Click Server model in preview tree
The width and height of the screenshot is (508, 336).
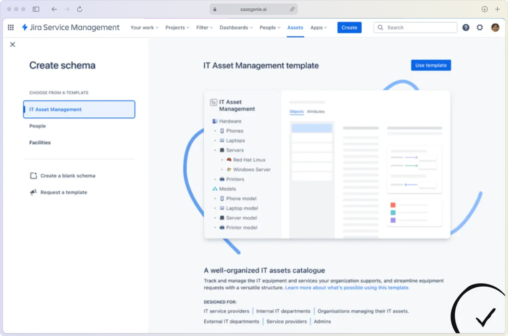242,218
